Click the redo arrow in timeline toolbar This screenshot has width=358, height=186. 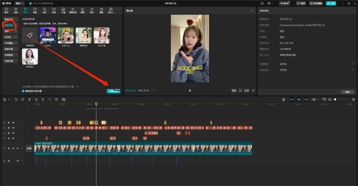click(23, 99)
